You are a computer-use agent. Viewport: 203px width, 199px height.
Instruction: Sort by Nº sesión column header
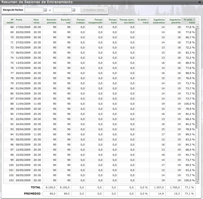click(x=9, y=21)
